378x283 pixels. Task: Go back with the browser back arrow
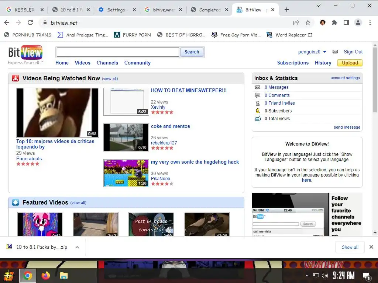coord(7,22)
